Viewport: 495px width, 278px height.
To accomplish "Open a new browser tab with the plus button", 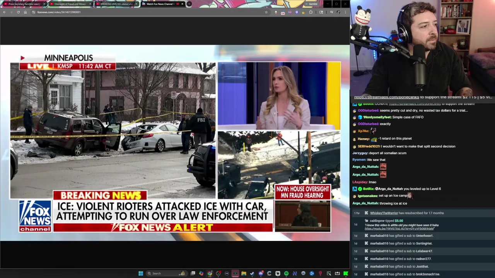I will 189,4.
